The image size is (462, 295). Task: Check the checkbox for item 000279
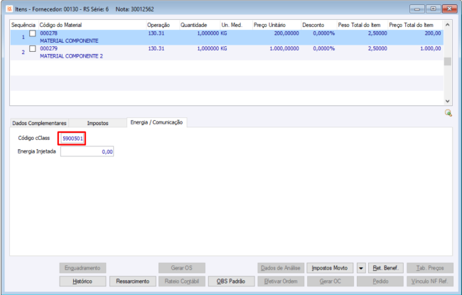33,48
